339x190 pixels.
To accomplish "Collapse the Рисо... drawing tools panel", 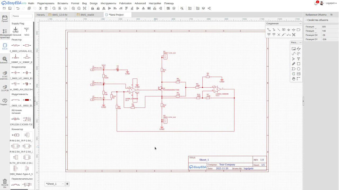I will point(300,42).
